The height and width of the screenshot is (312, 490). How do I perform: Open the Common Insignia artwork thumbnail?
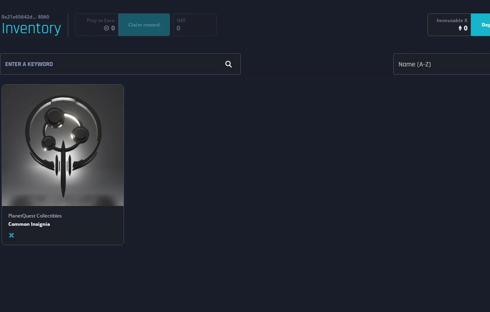pos(63,145)
